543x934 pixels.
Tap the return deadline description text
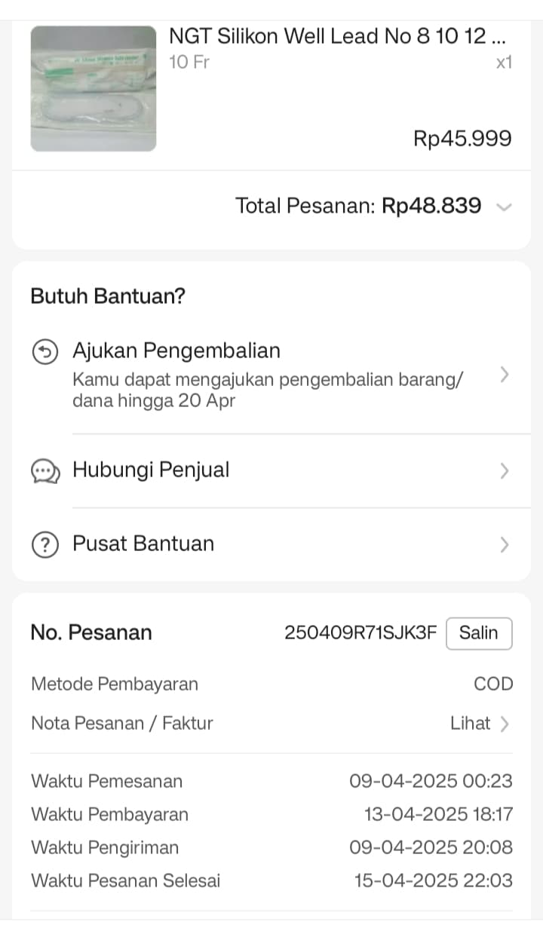tap(268, 390)
